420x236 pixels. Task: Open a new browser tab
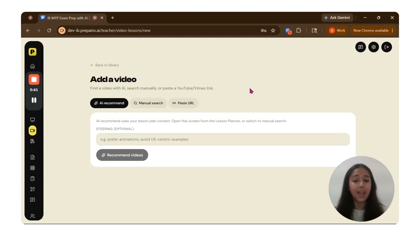(x=113, y=18)
